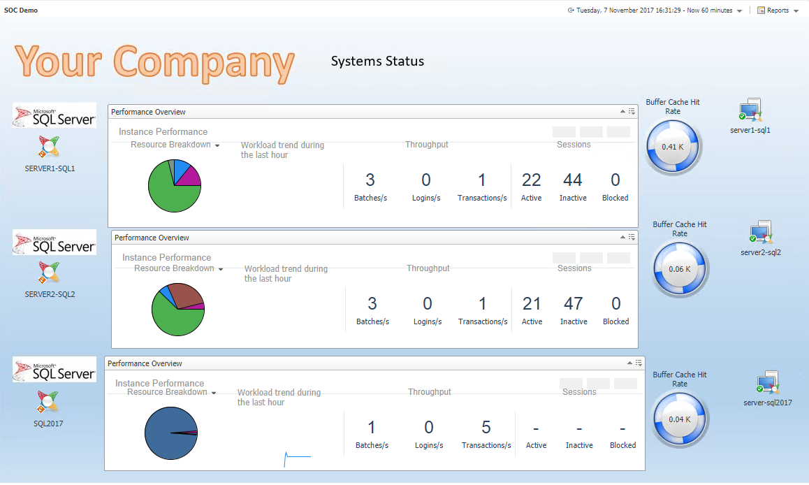Image resolution: width=809 pixels, height=485 pixels.
Task: Click the SQL2017 instance icon
Action: [49, 402]
